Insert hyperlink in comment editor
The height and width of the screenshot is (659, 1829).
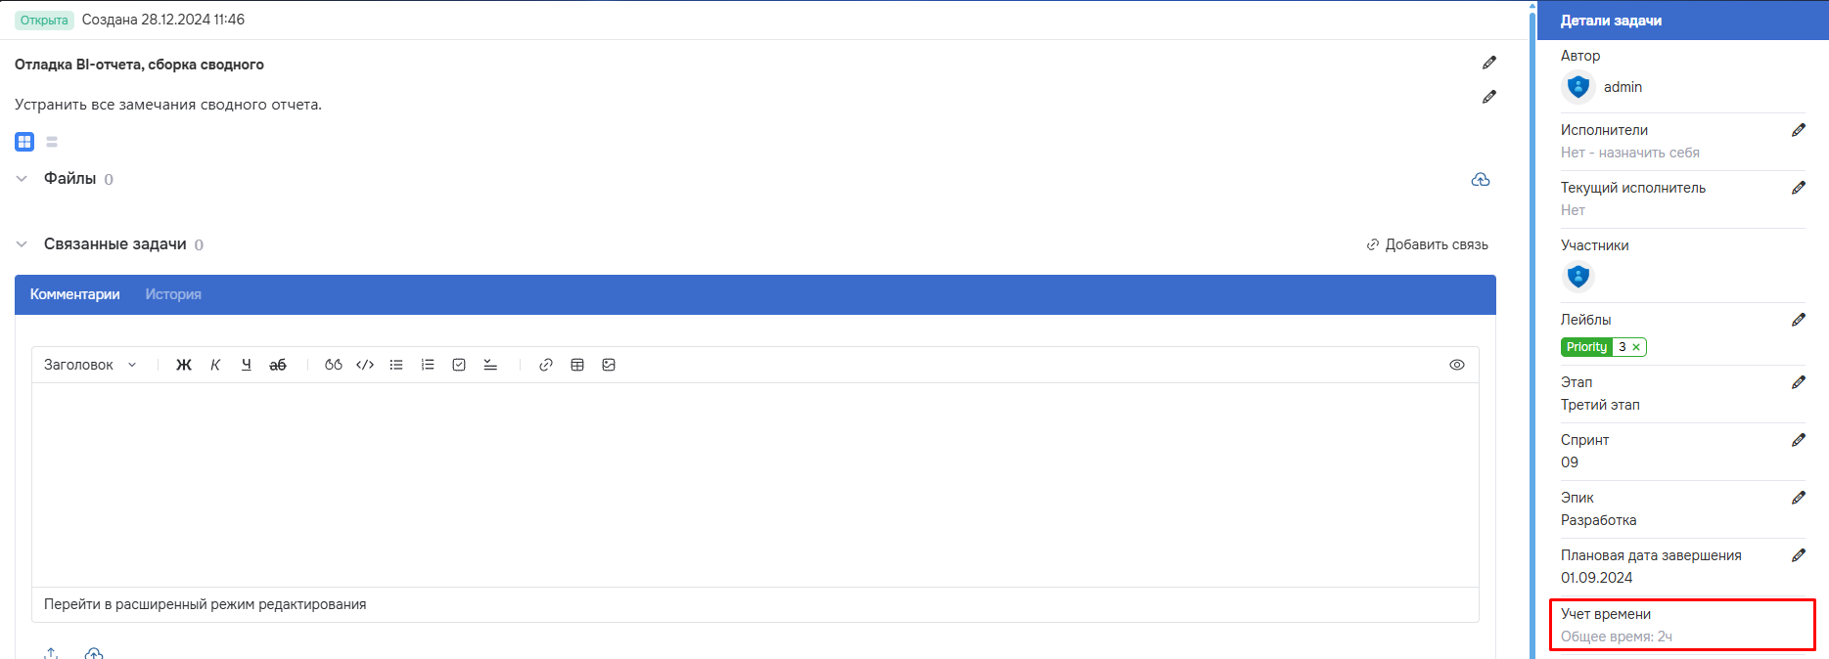pos(546,365)
